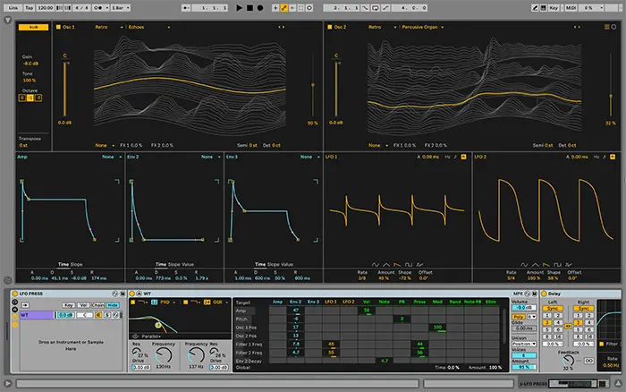Toggle the metronome button

(99, 7)
